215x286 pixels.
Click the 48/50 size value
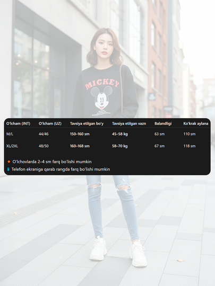(x=44, y=146)
